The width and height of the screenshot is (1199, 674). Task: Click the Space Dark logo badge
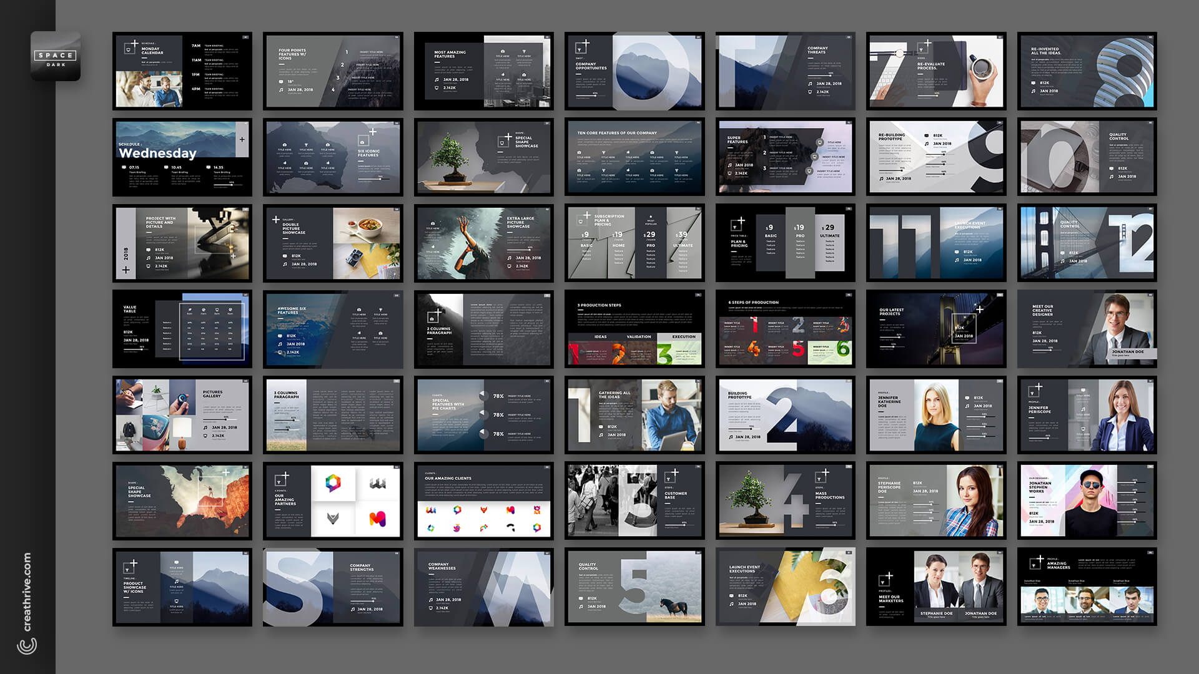(56, 56)
